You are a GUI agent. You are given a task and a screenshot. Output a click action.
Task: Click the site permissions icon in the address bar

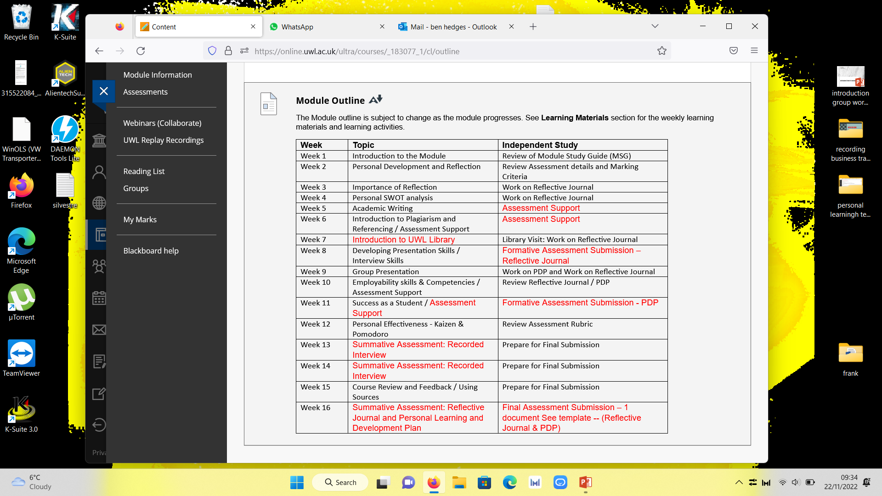tap(244, 51)
